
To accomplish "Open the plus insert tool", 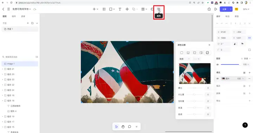I will point(94,9).
